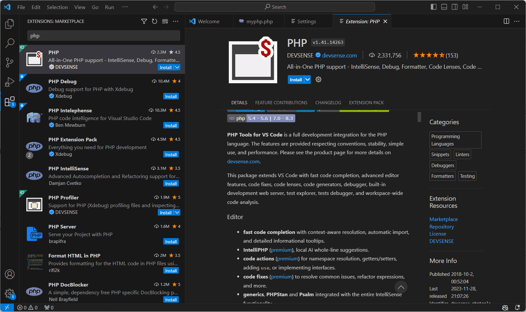Click the scroll-to-top arrow button
This screenshot has width=526, height=312.
[x=401, y=287]
